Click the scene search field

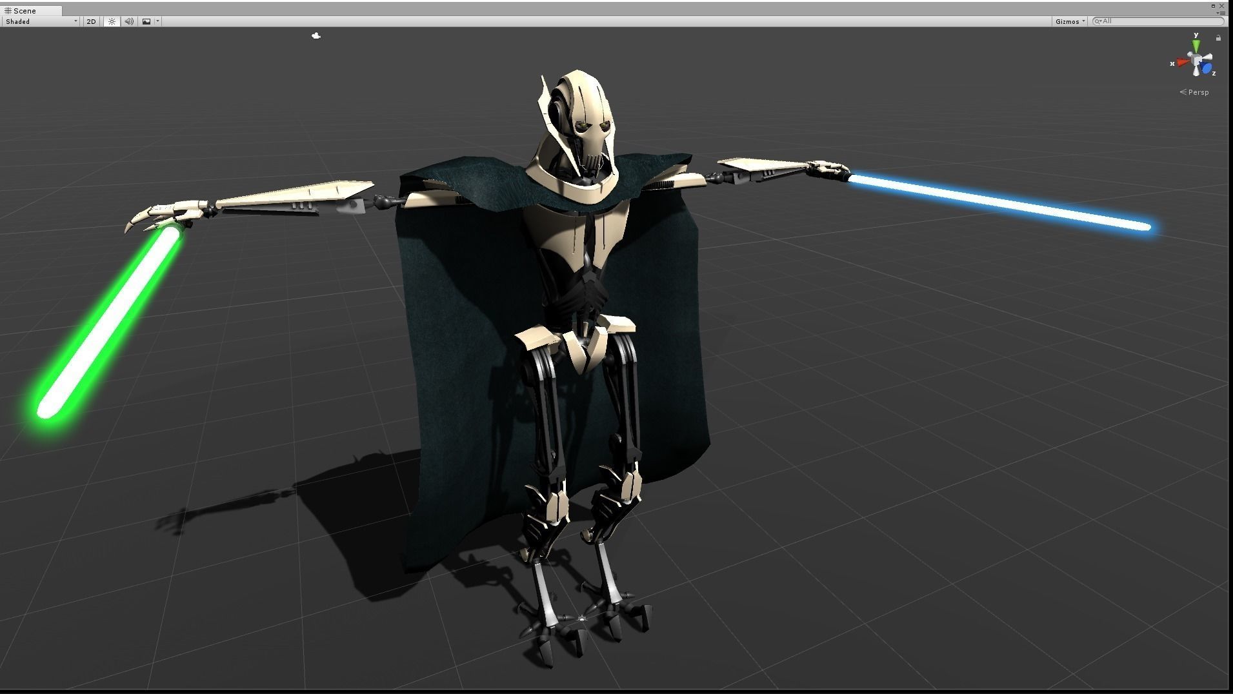pyautogui.click(x=1158, y=21)
